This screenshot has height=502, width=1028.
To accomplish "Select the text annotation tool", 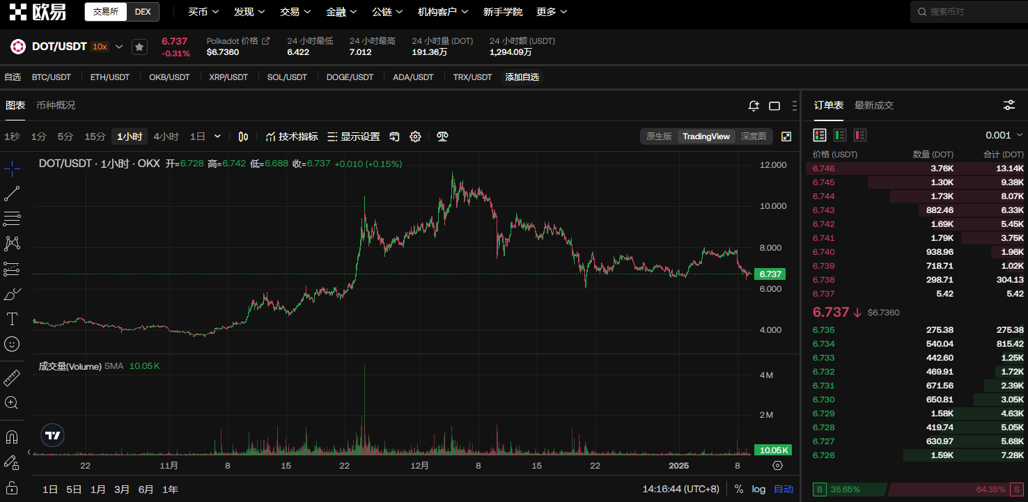I will click(12, 319).
